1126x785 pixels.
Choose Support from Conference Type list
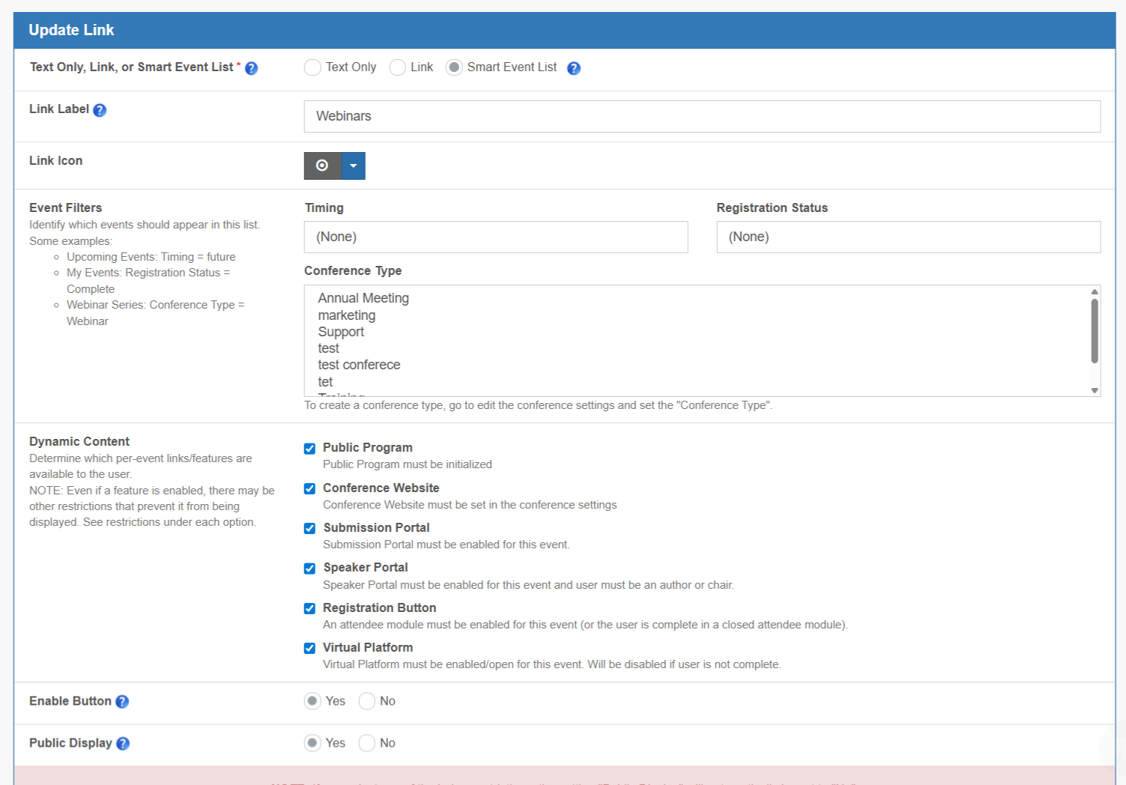pos(341,332)
